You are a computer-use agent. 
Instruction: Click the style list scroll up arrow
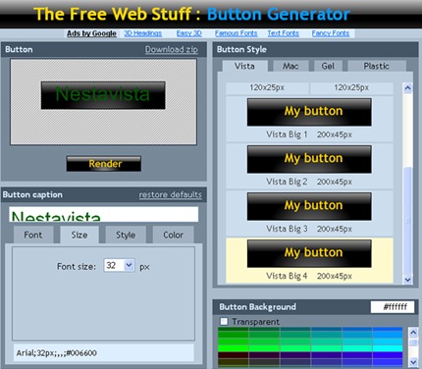point(407,87)
